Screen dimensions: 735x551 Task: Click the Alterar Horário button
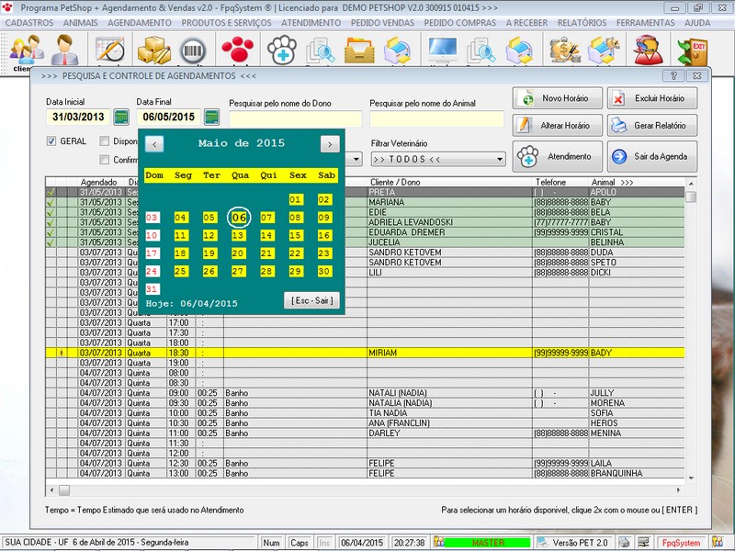point(558,126)
